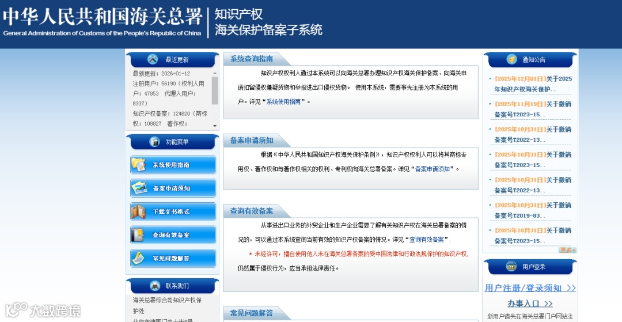This screenshot has height=322, width=622.
Task: Open the 办事入口 link
Action: [530, 304]
